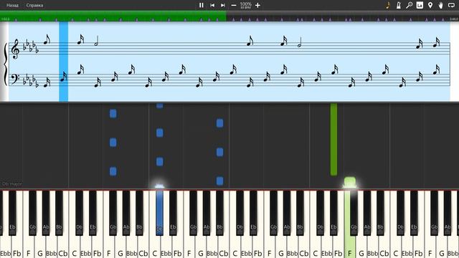This screenshot has height=258, width=459.
Task: Click the Db major key label
Action: (12, 184)
